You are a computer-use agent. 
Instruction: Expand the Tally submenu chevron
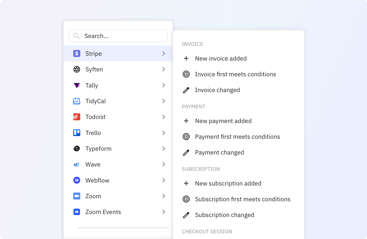164,85
